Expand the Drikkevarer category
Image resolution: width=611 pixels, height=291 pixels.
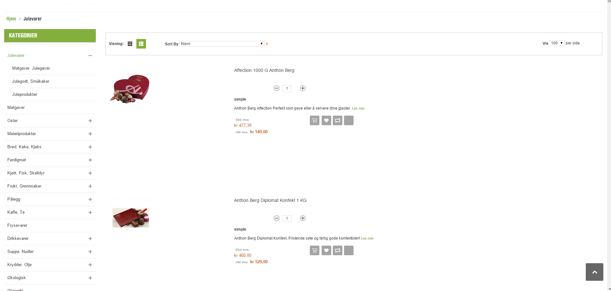(90, 239)
